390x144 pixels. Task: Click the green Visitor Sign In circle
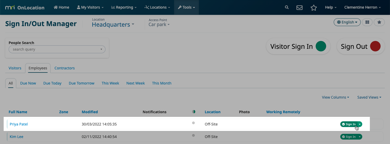(321, 46)
